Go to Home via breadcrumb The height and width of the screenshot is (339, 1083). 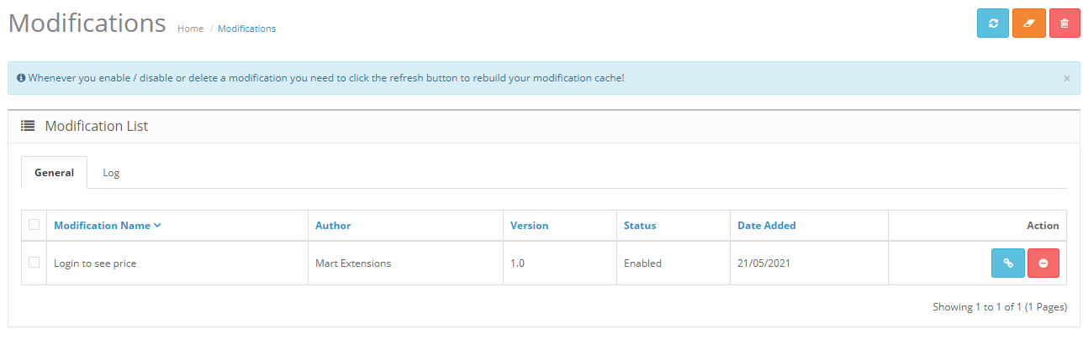(190, 29)
